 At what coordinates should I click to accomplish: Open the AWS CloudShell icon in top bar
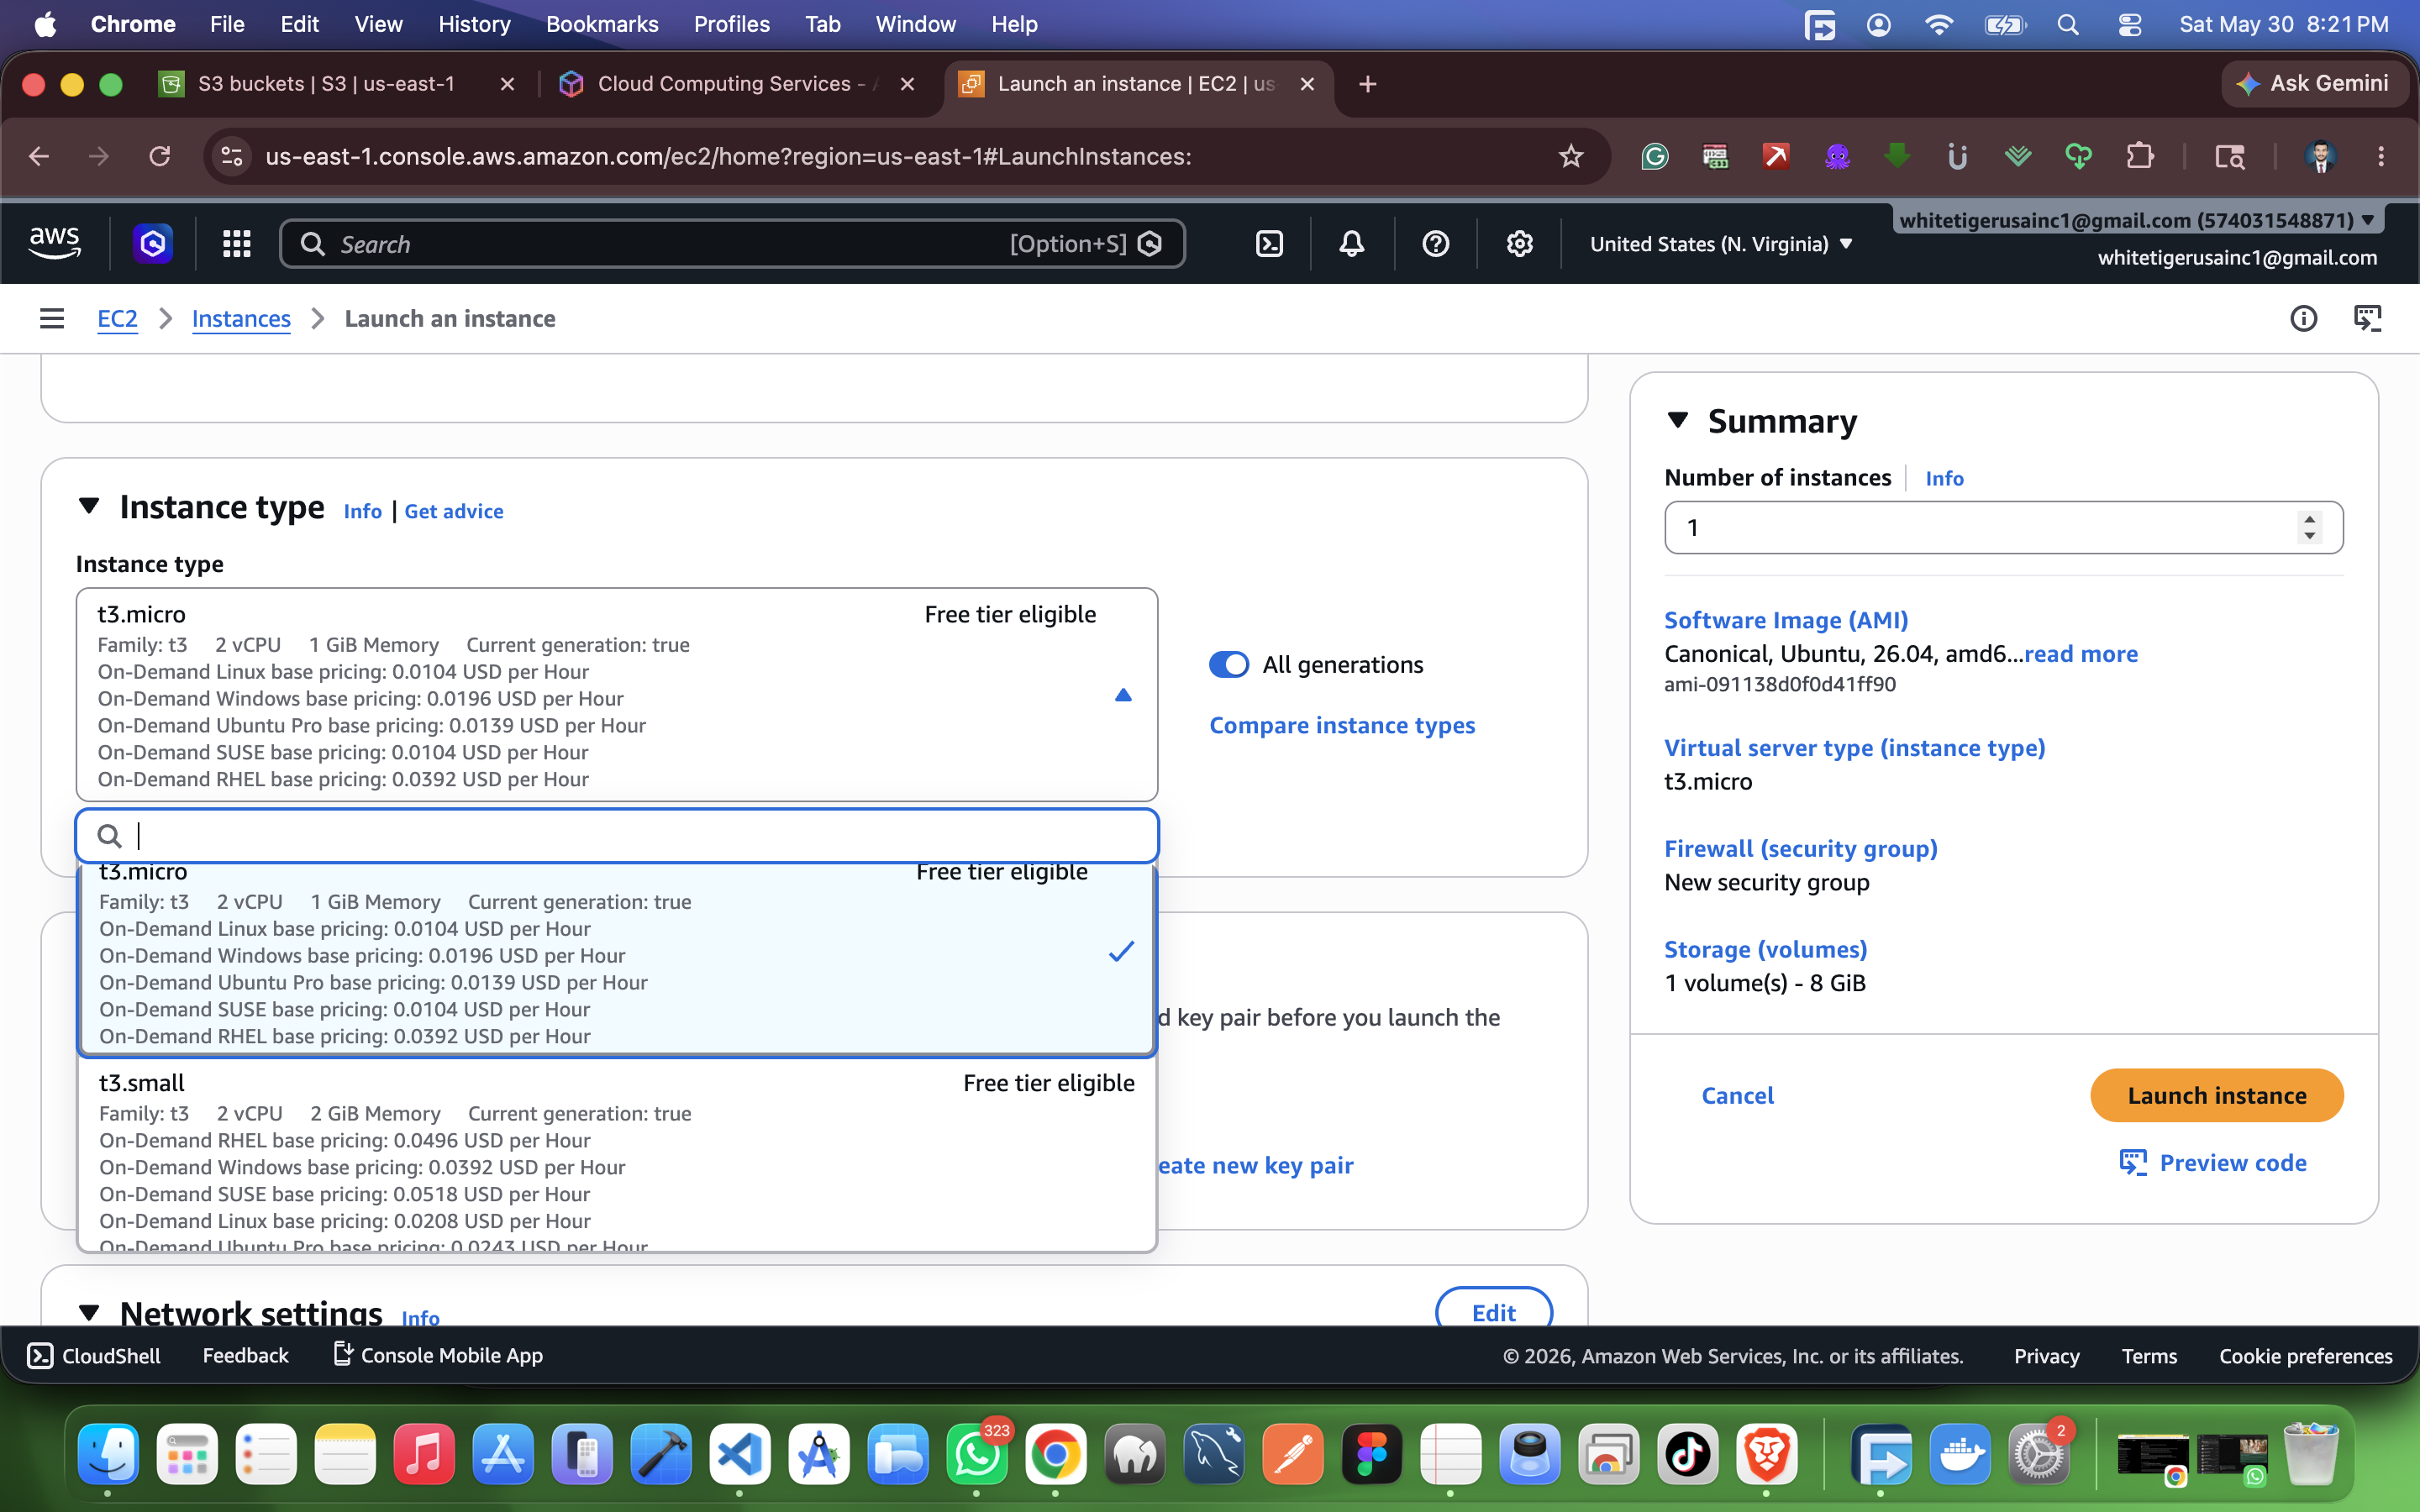(1269, 244)
